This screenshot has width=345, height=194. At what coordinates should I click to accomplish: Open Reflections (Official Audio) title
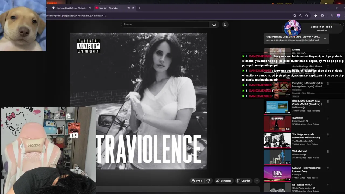[306, 136]
